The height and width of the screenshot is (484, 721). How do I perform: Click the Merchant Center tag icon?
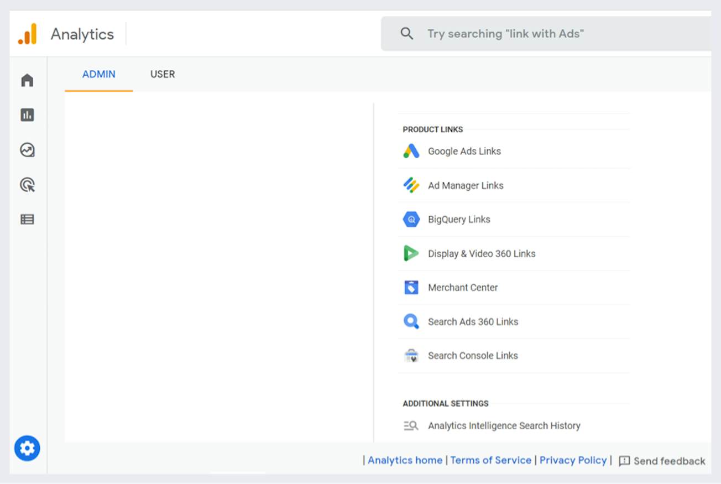(411, 288)
